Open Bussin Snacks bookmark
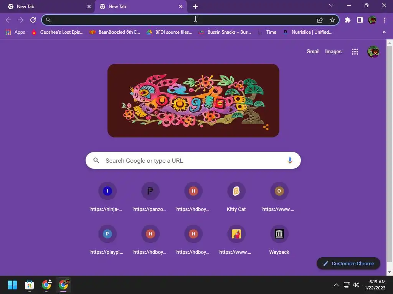This screenshot has height=294, width=393. (225, 32)
